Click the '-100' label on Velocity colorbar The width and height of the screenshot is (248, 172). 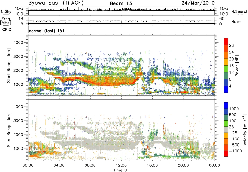(234, 139)
